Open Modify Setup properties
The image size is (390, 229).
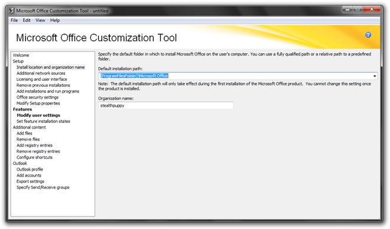click(x=38, y=103)
